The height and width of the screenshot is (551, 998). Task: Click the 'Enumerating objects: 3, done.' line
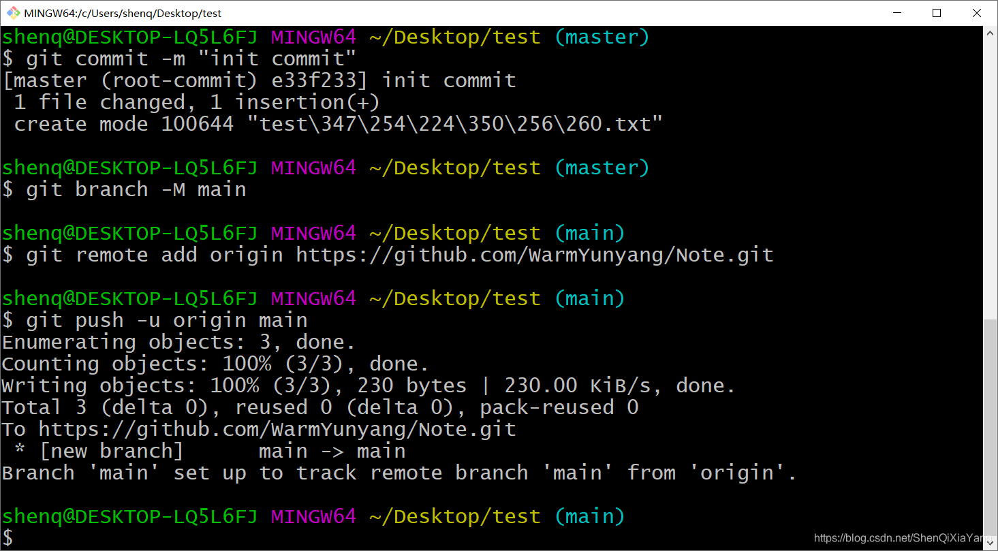178,342
